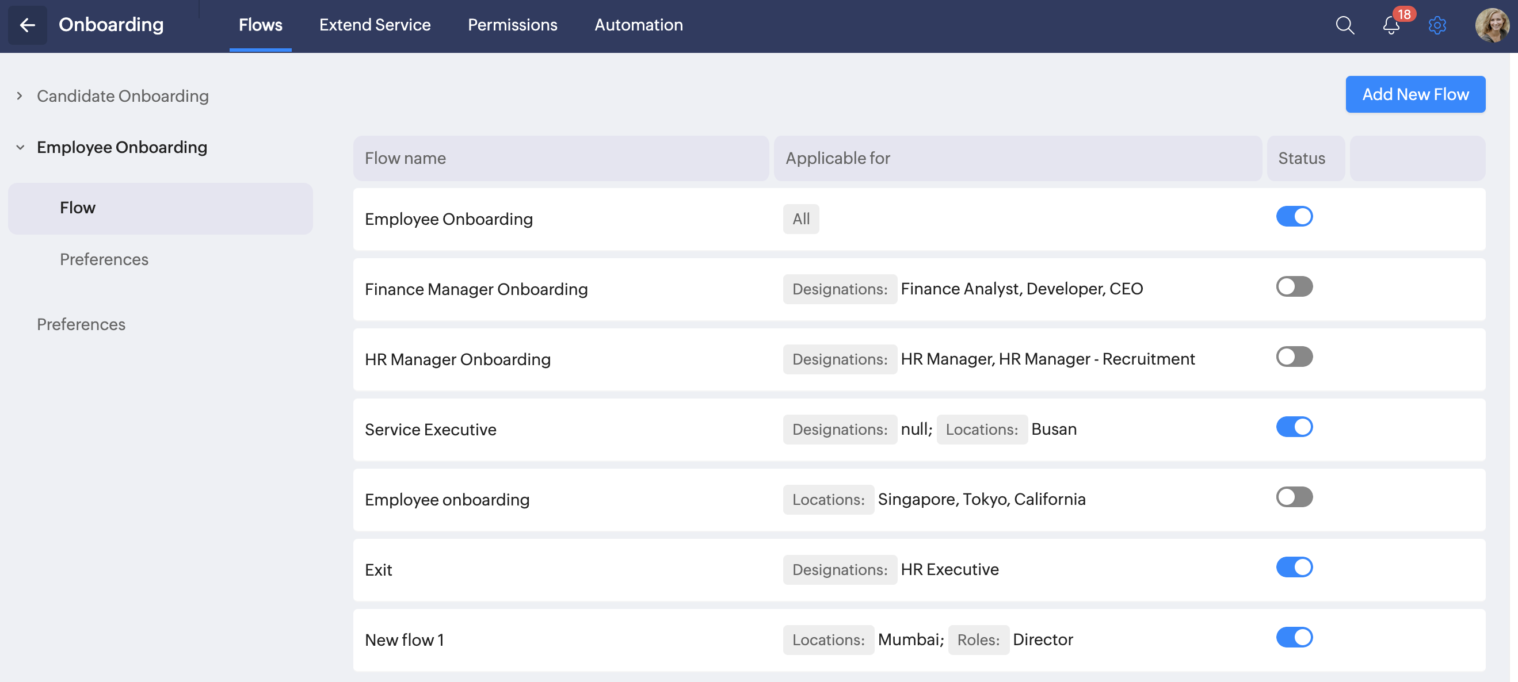The width and height of the screenshot is (1518, 682).
Task: Disable the Exit flow toggle
Action: click(x=1294, y=567)
